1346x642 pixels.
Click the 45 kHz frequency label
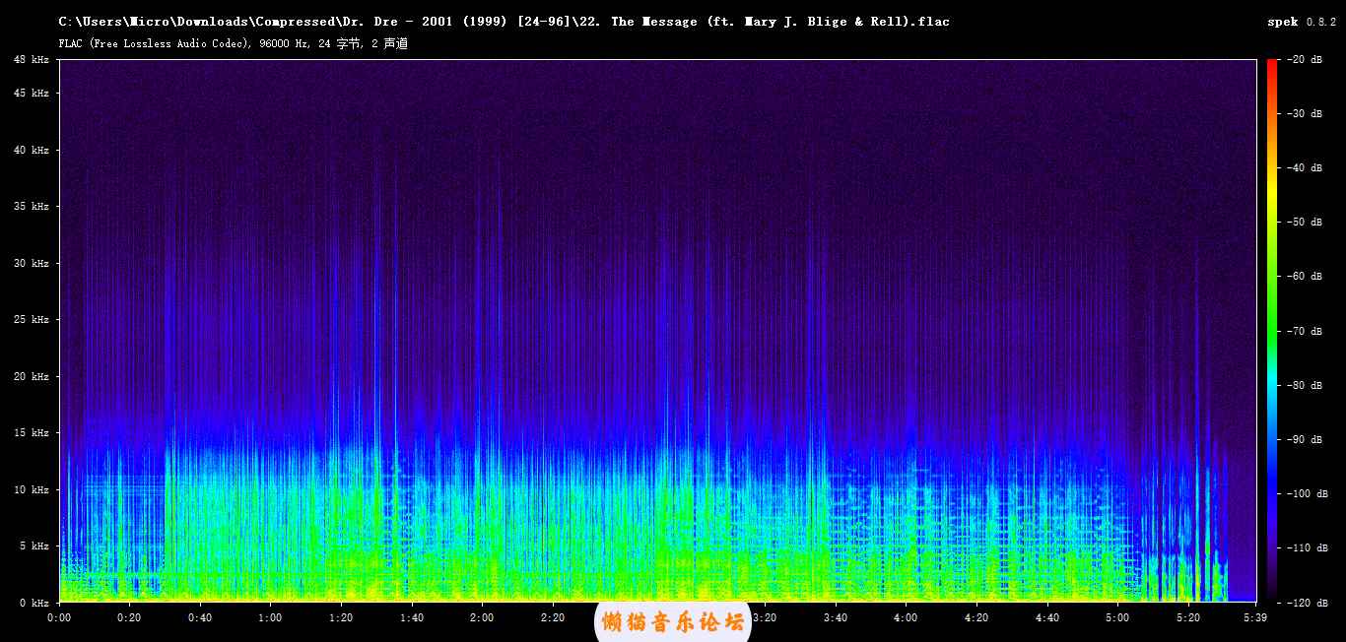click(x=32, y=94)
